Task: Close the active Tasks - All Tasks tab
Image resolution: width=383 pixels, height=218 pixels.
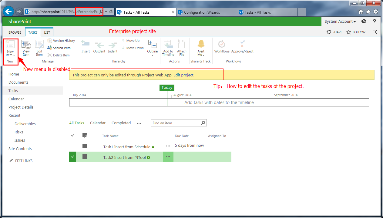Action: click(x=173, y=12)
